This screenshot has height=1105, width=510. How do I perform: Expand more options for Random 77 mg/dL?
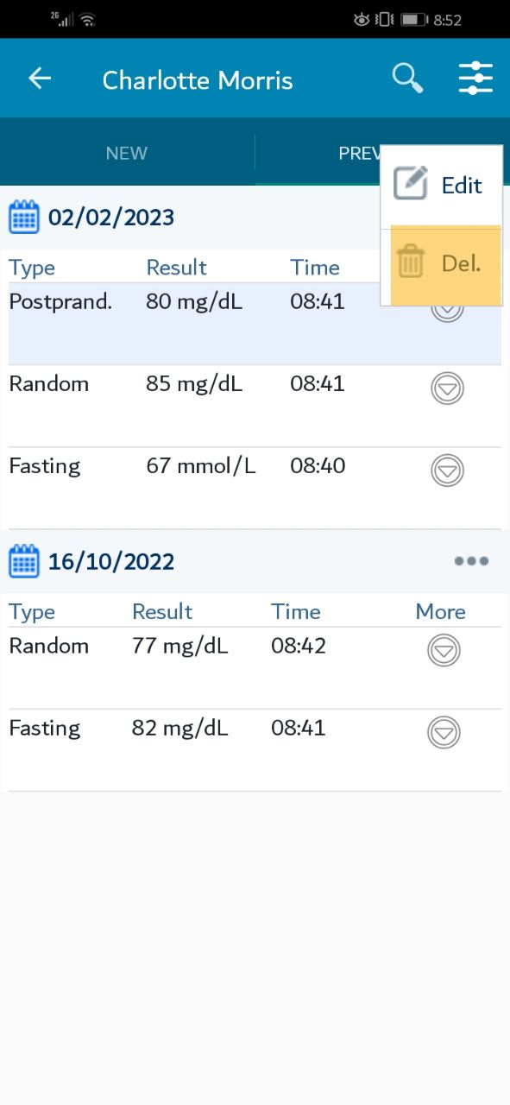[444, 650]
